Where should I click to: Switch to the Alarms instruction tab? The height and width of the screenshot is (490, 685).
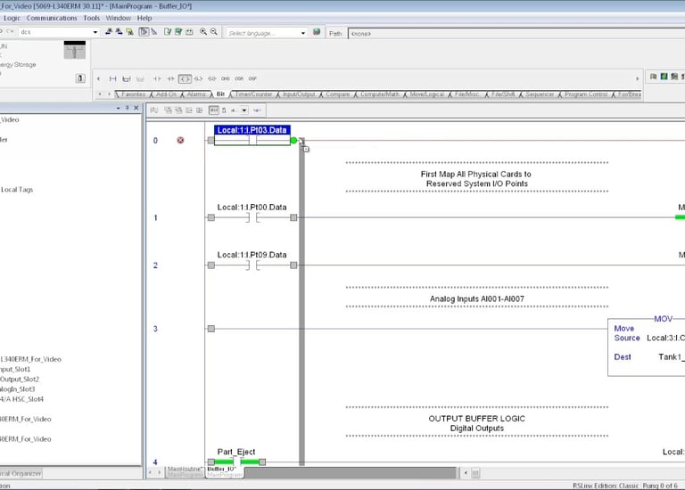click(x=196, y=94)
